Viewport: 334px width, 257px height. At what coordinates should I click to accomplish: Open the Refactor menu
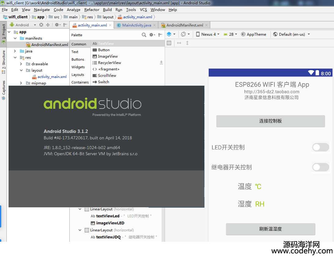[92, 9]
